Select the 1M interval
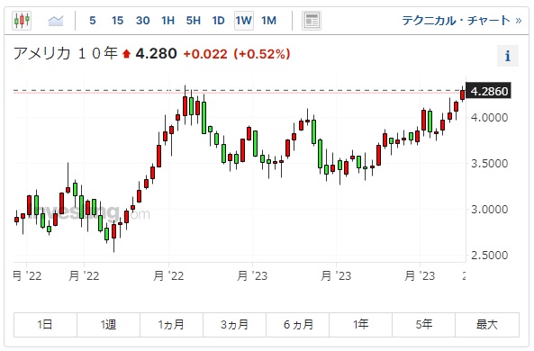534x351 pixels. tap(268, 21)
